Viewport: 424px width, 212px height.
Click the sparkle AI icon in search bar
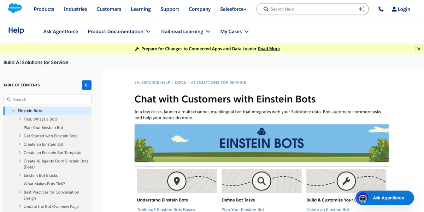(x=361, y=9)
